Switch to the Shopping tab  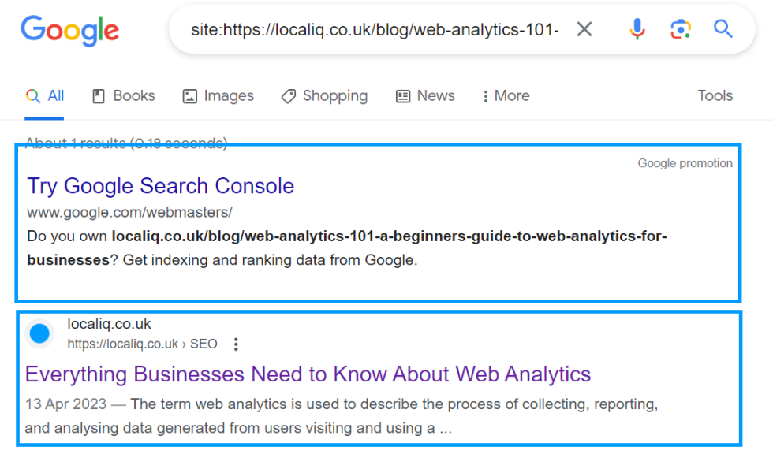pyautogui.click(x=324, y=95)
